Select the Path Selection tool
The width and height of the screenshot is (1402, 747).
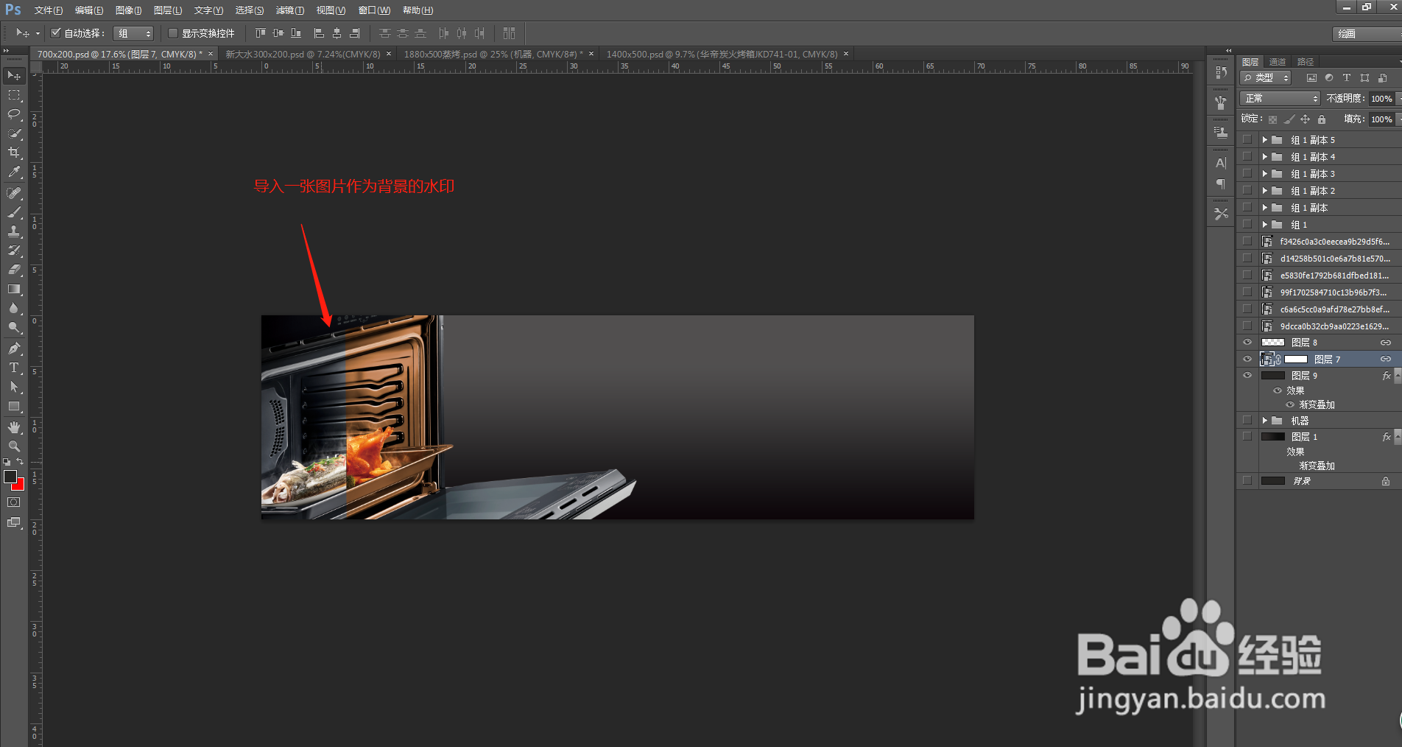[x=14, y=387]
